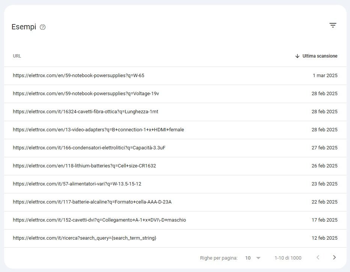This screenshot has width=350, height=272.
Task: Select the lithium-batteries CR1632 URL
Action: (x=84, y=166)
